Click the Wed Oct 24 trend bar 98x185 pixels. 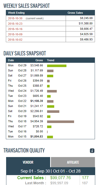(x=52, y=91)
